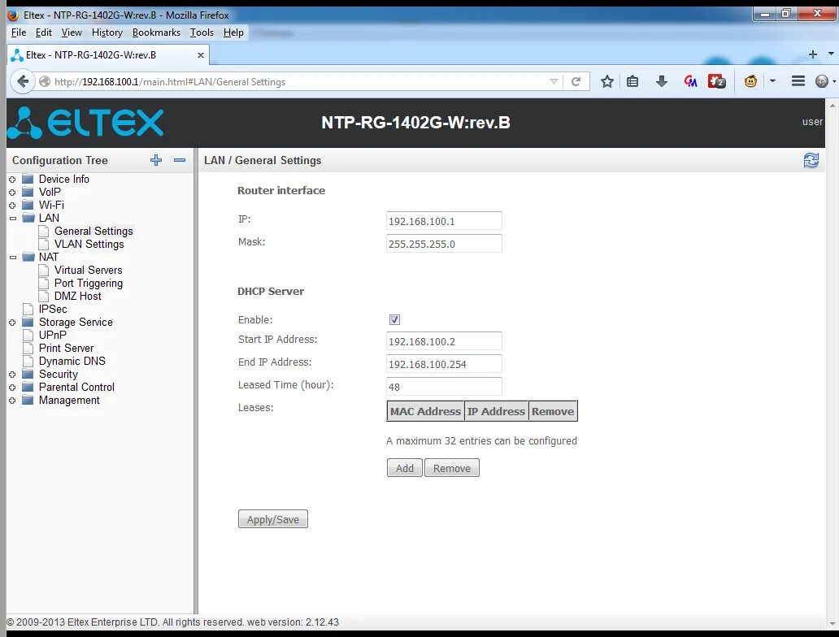This screenshot has height=637, width=839.
Task: Open the Tools menu
Action: (202, 32)
